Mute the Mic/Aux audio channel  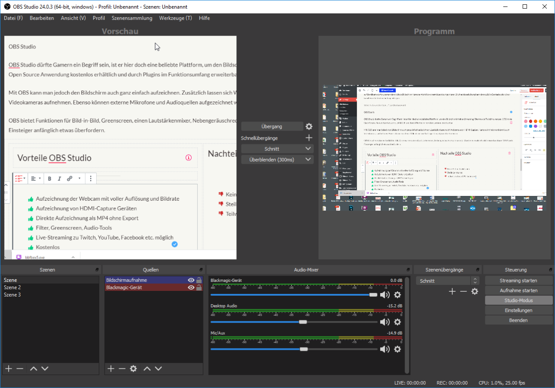[385, 349]
